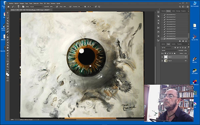
Task: Select the Lasso tool
Action: point(8,18)
